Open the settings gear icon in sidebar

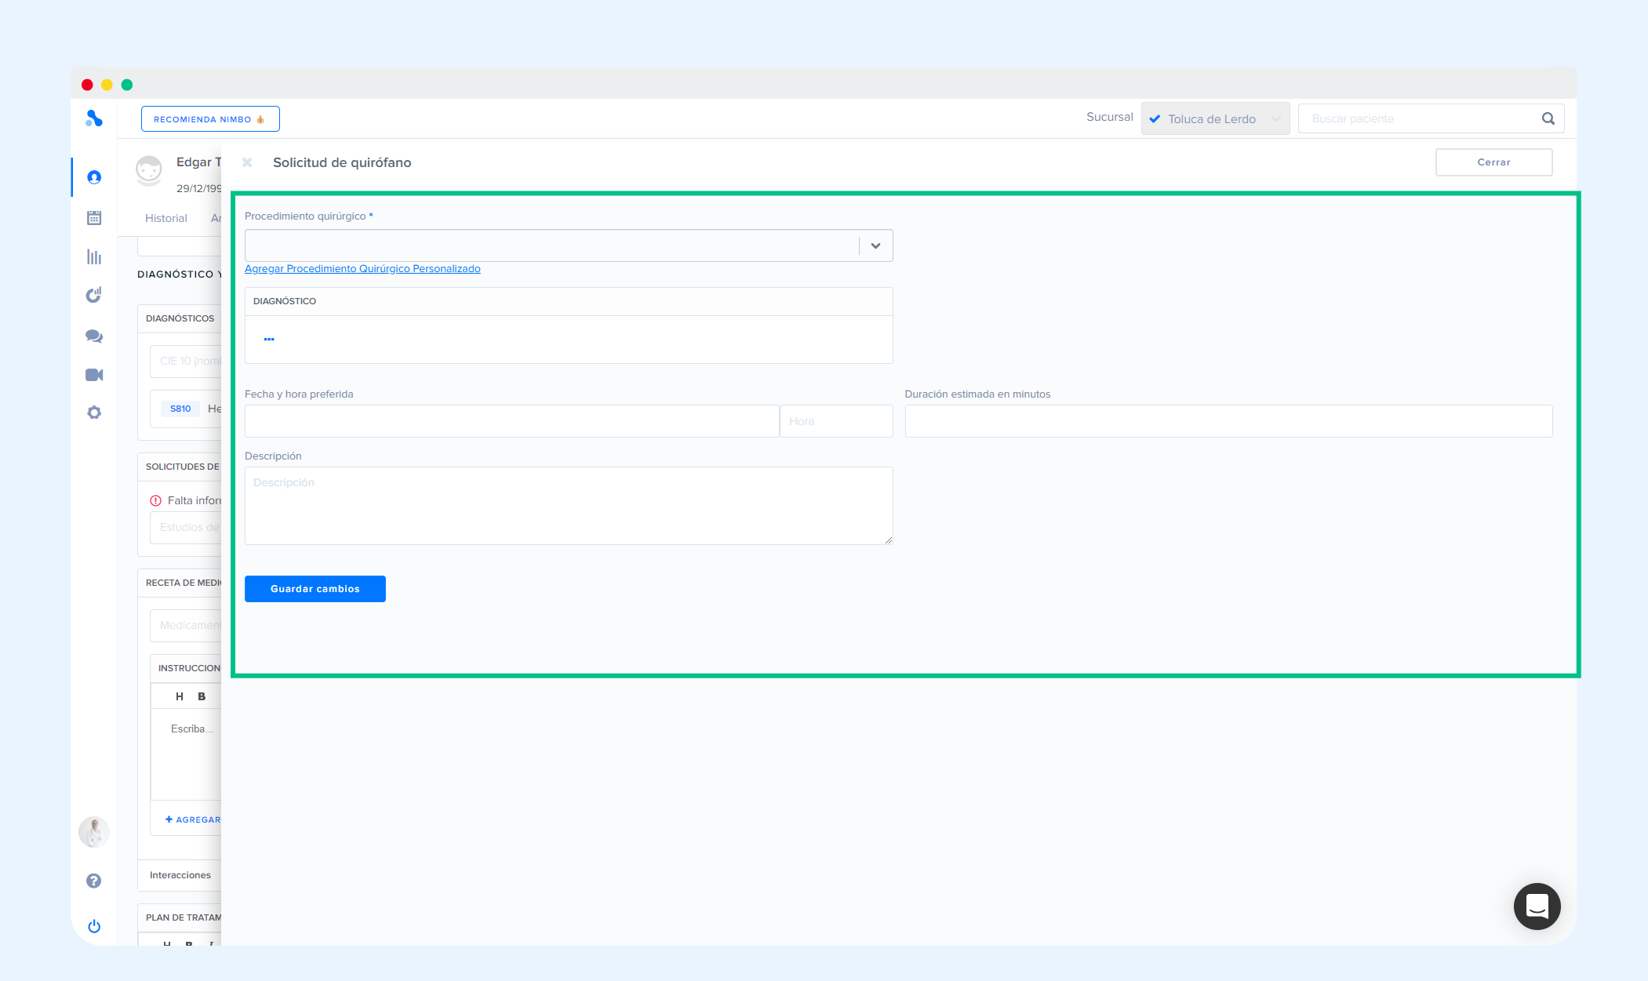94,412
